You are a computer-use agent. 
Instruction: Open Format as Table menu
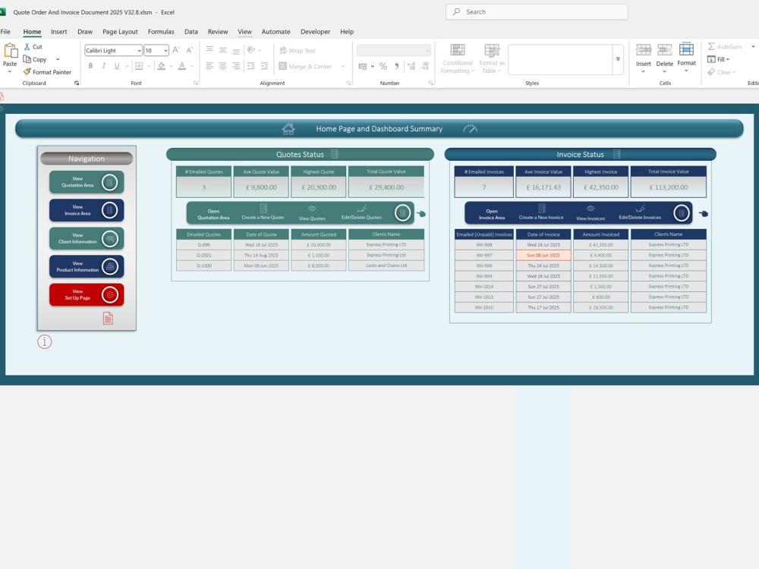(492, 59)
